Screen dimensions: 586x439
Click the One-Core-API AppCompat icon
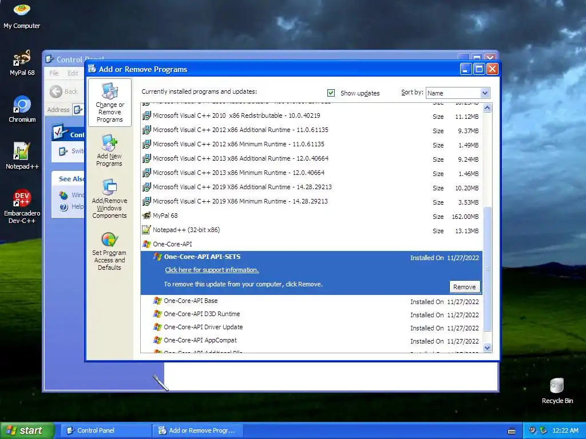tap(157, 340)
